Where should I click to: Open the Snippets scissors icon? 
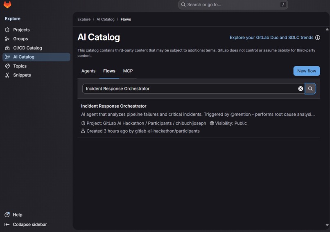7,75
